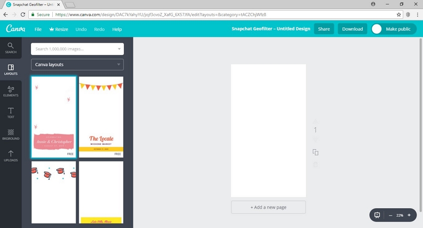The height and width of the screenshot is (228, 423).
Task: Open the Help menu
Action: point(117,29)
